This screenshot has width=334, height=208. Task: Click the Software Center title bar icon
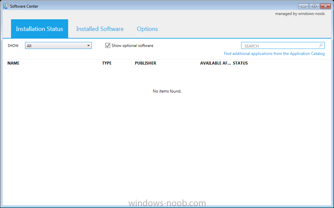(6, 6)
